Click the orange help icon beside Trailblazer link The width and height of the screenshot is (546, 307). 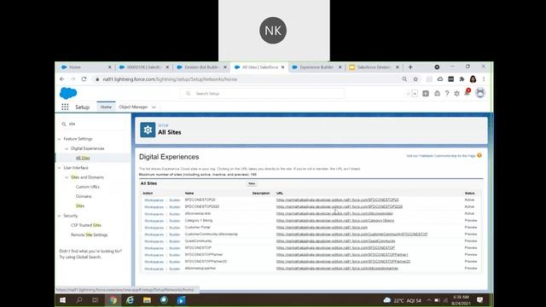(479, 155)
